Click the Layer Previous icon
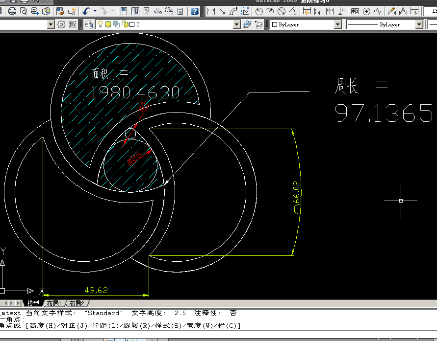Screen dimensions: 437x341 258,24
